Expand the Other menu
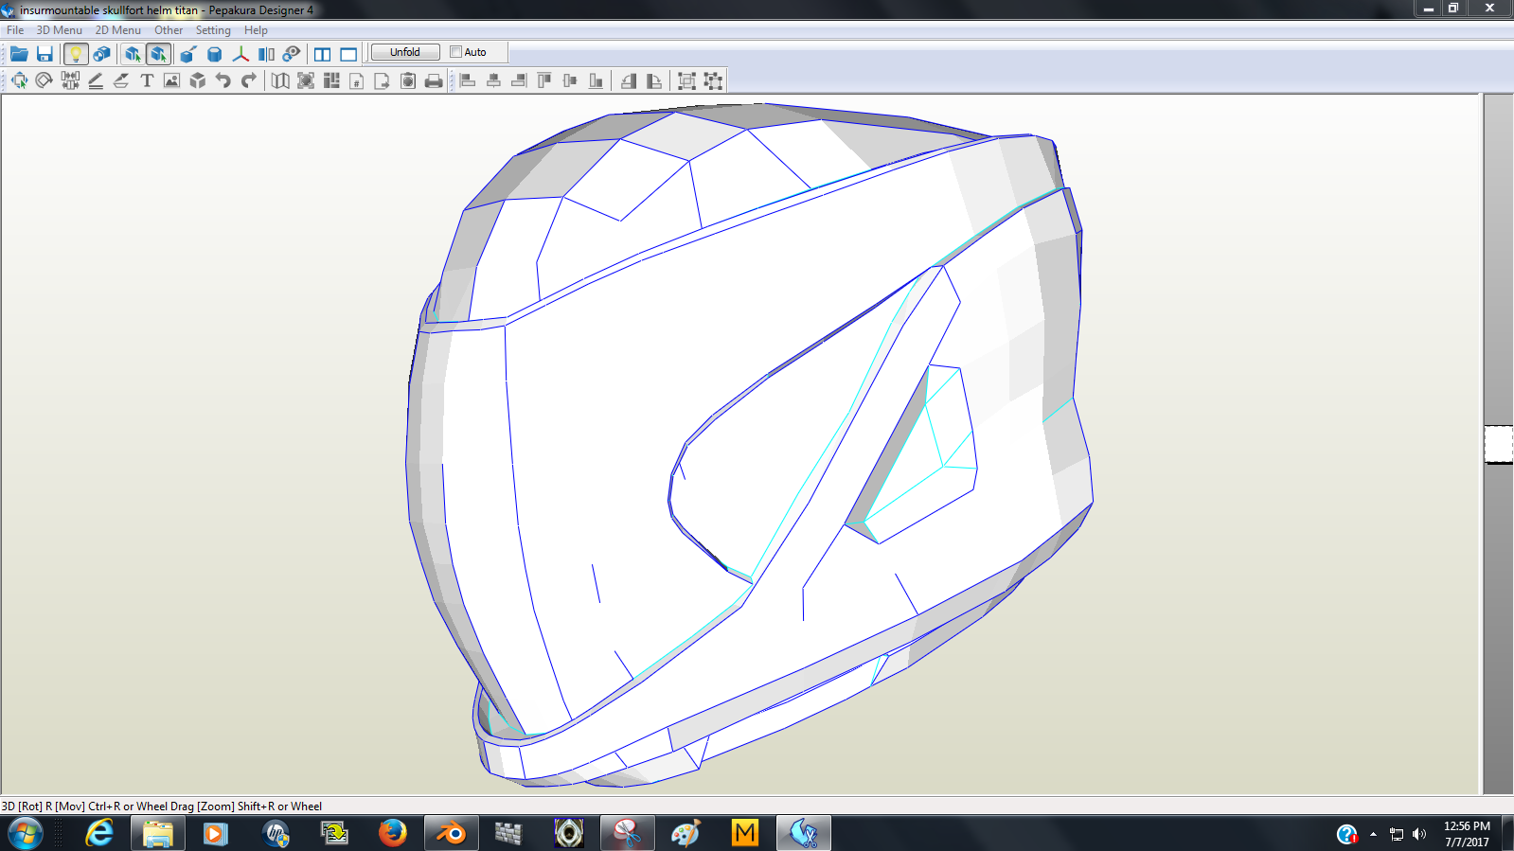Image resolution: width=1514 pixels, height=851 pixels. click(169, 30)
